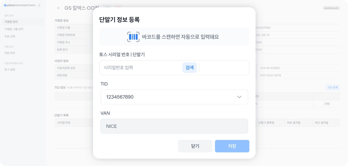348x166 pixels.
Task: Go to 주문 내역 in the sidebar
Action: pyautogui.click(x=10, y=36)
